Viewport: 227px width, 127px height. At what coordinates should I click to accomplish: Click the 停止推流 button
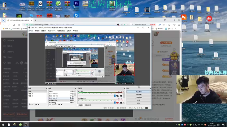coord(138,91)
